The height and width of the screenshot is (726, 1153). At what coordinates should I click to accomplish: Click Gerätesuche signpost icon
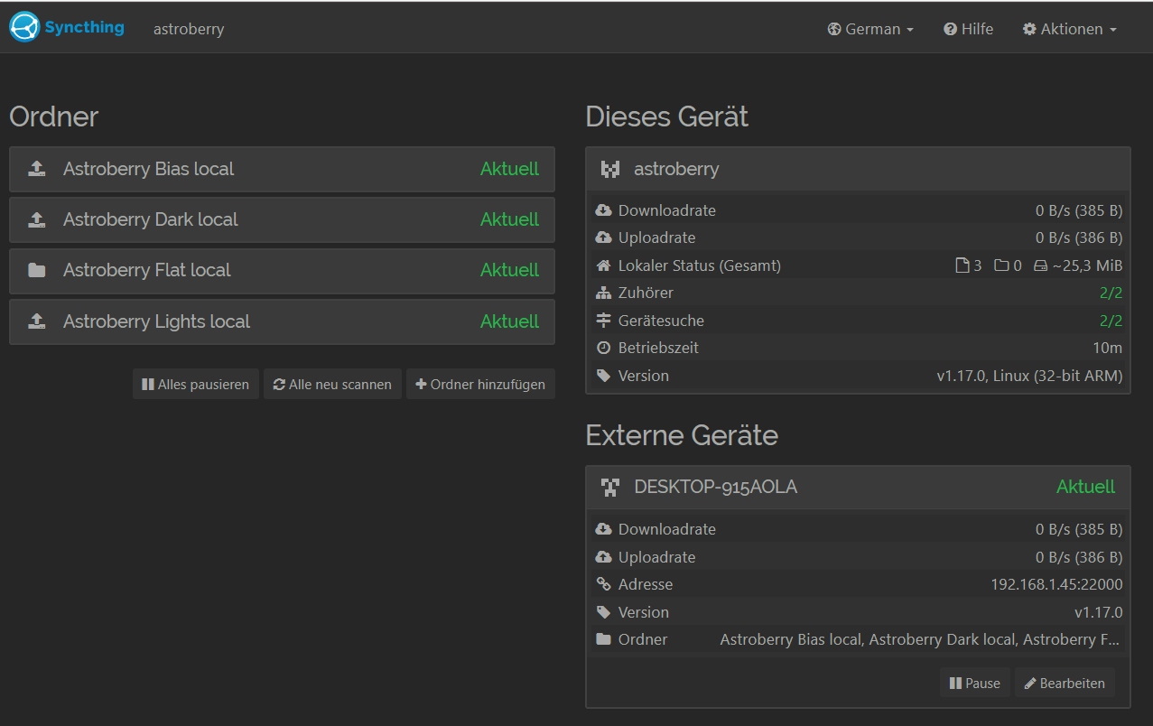coord(604,321)
